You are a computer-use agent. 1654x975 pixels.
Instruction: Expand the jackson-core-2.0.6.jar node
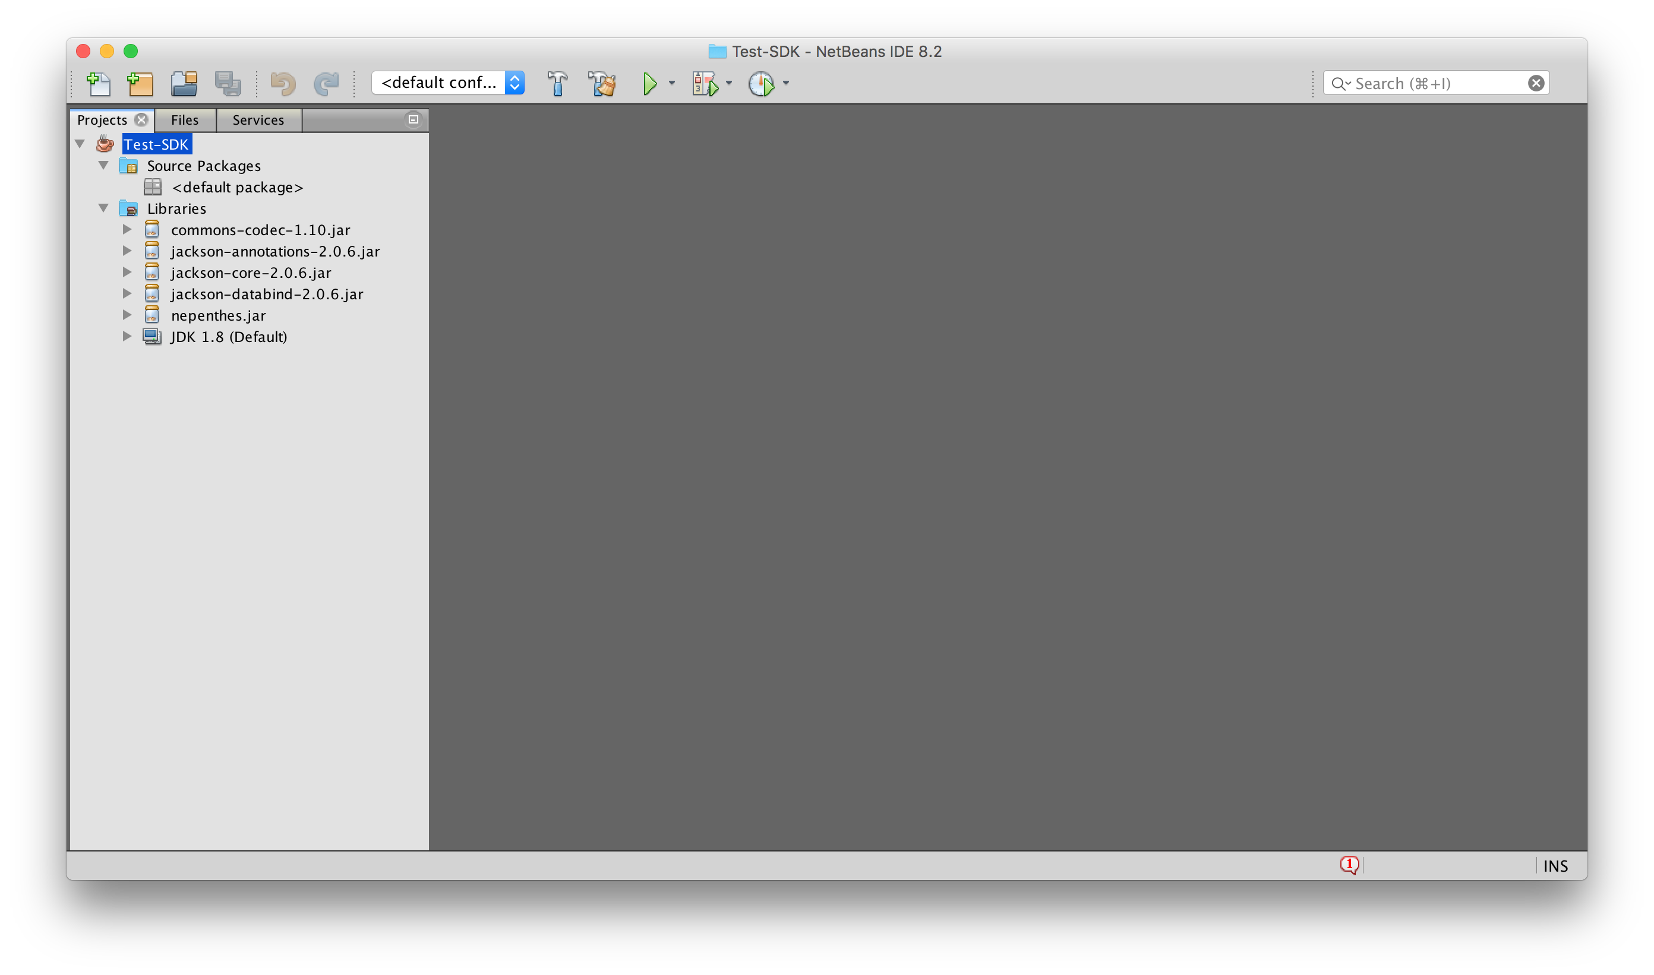127,272
